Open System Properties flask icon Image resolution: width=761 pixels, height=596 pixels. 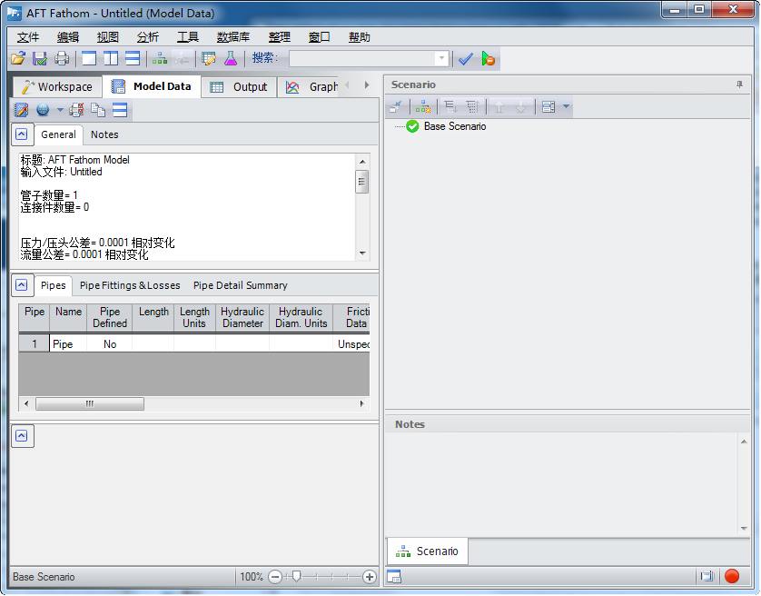[231, 59]
